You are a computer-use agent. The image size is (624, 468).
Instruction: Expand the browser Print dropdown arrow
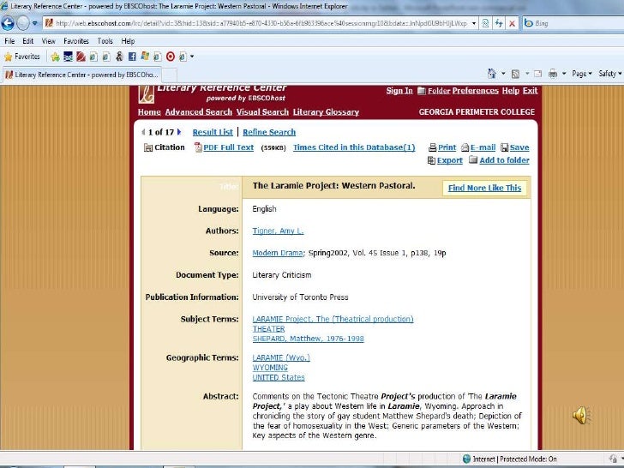click(564, 74)
